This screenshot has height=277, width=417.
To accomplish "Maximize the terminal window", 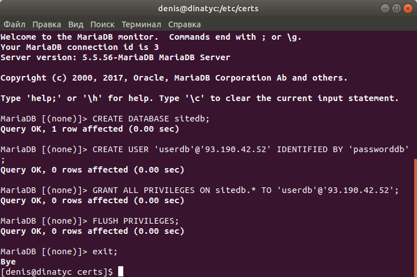I will pyautogui.click(x=395, y=9).
